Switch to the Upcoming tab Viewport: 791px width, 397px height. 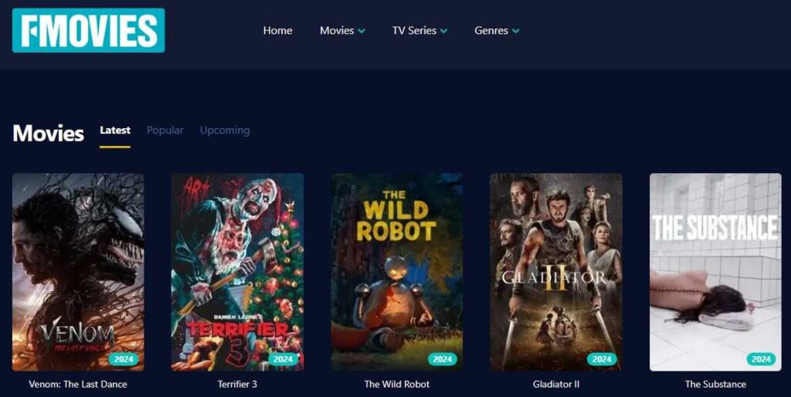pyautogui.click(x=225, y=131)
